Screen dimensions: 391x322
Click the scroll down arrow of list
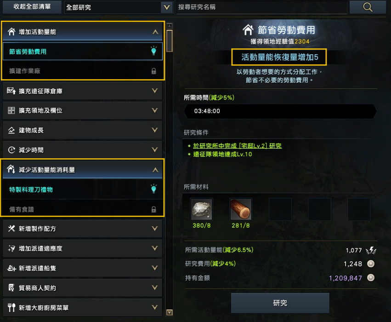pyautogui.click(x=170, y=312)
